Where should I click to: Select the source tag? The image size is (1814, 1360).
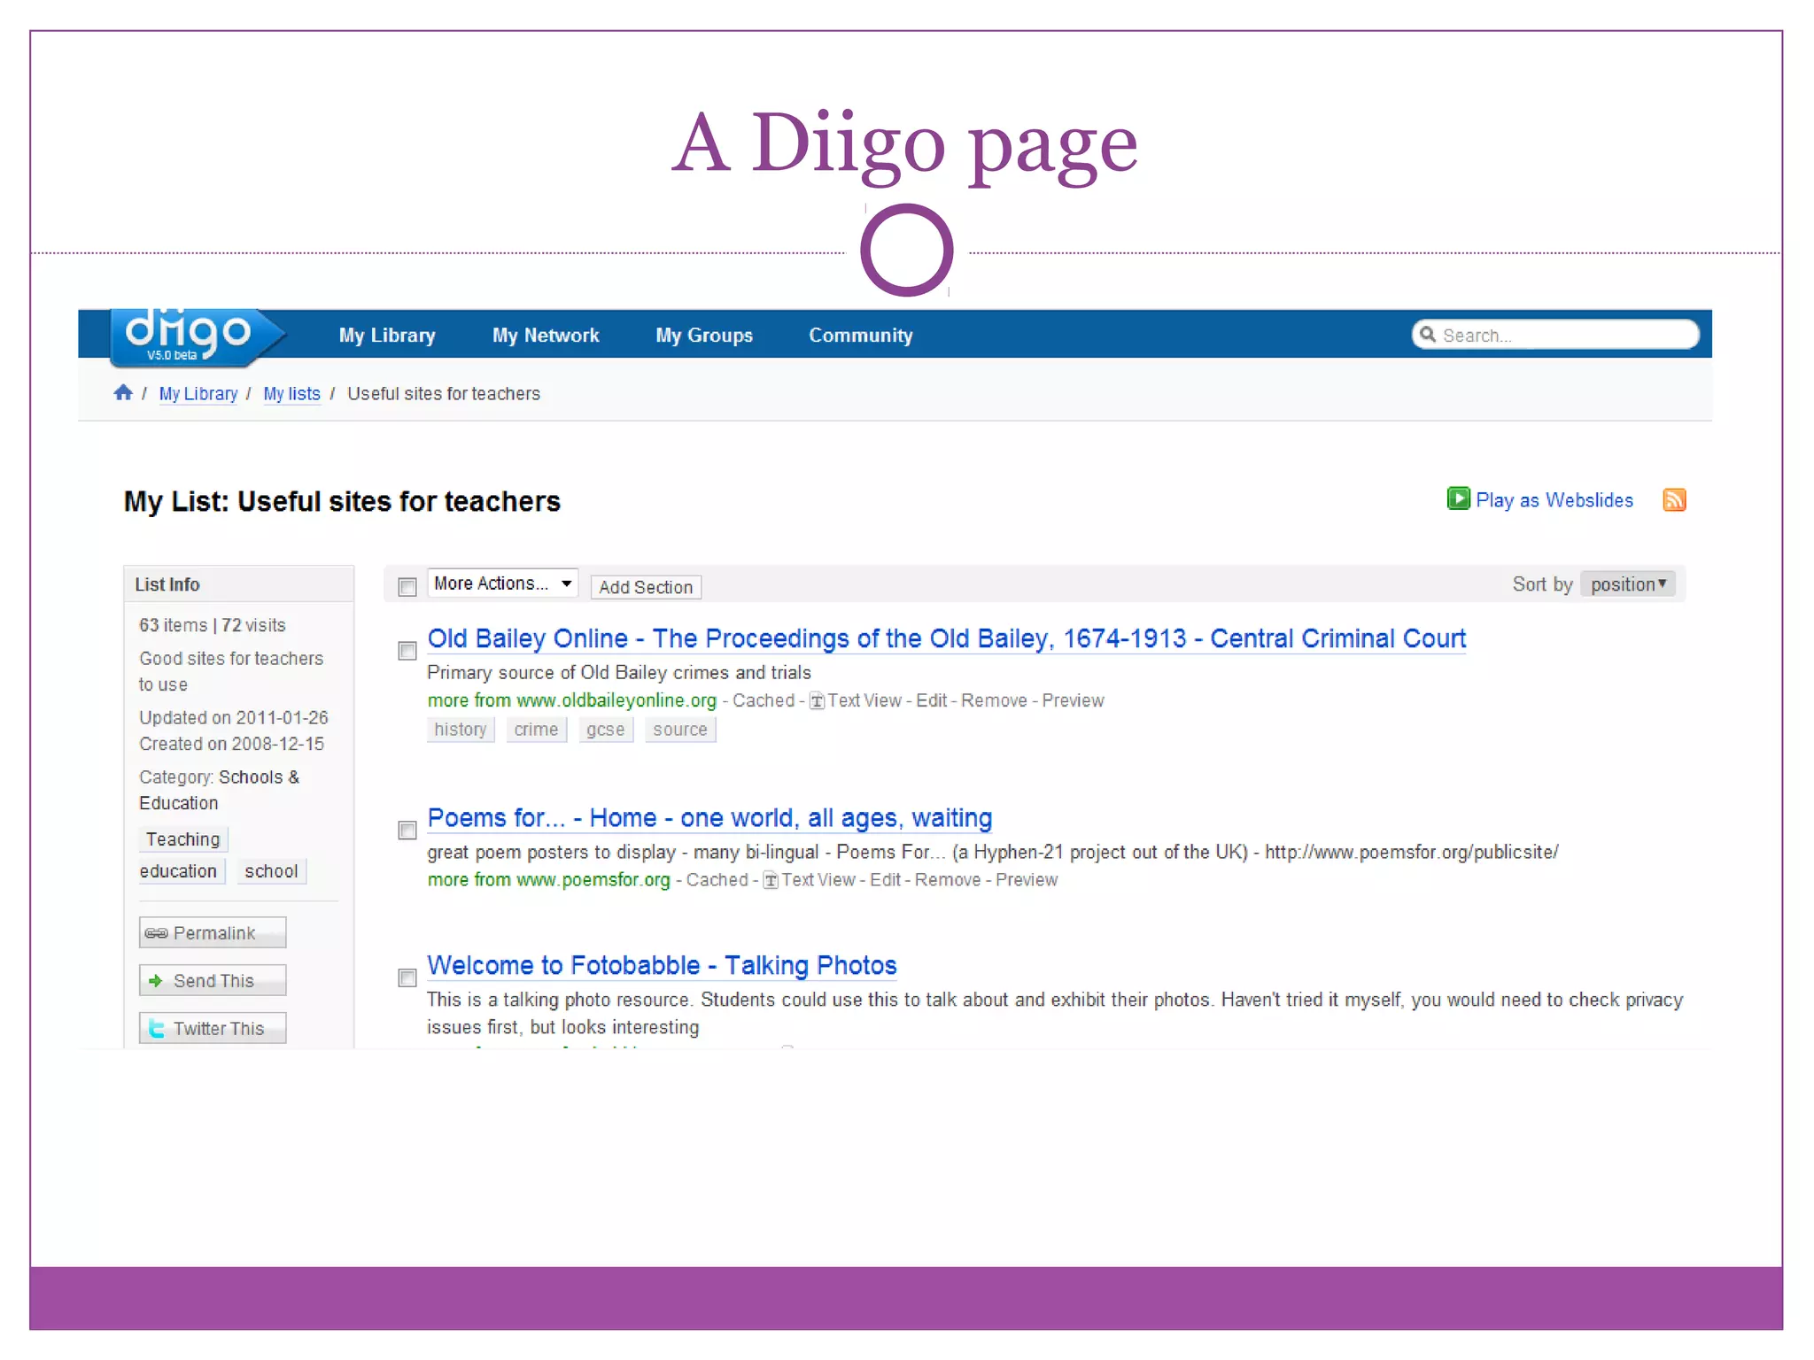[x=680, y=730]
